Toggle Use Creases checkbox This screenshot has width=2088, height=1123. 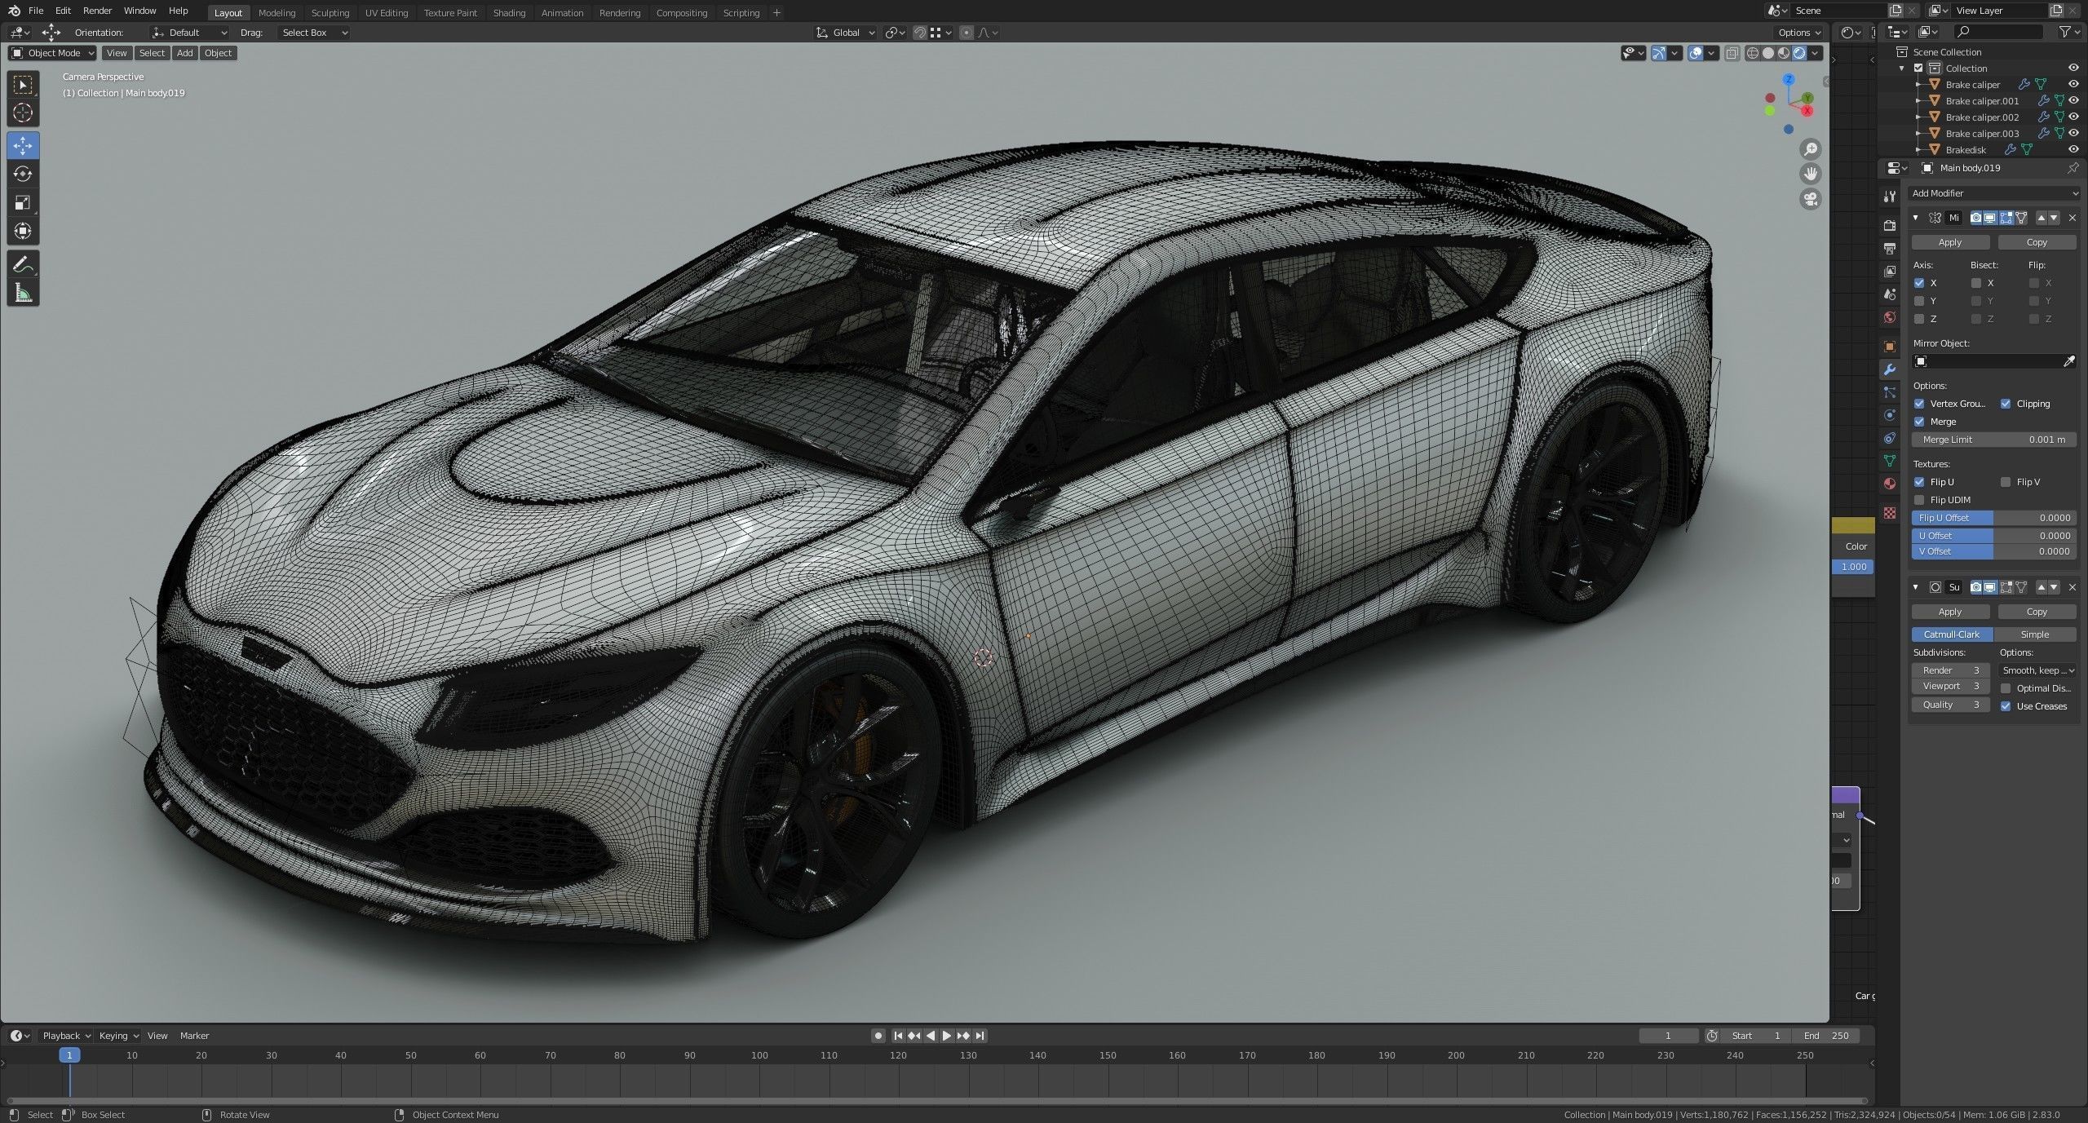coord(2006,706)
